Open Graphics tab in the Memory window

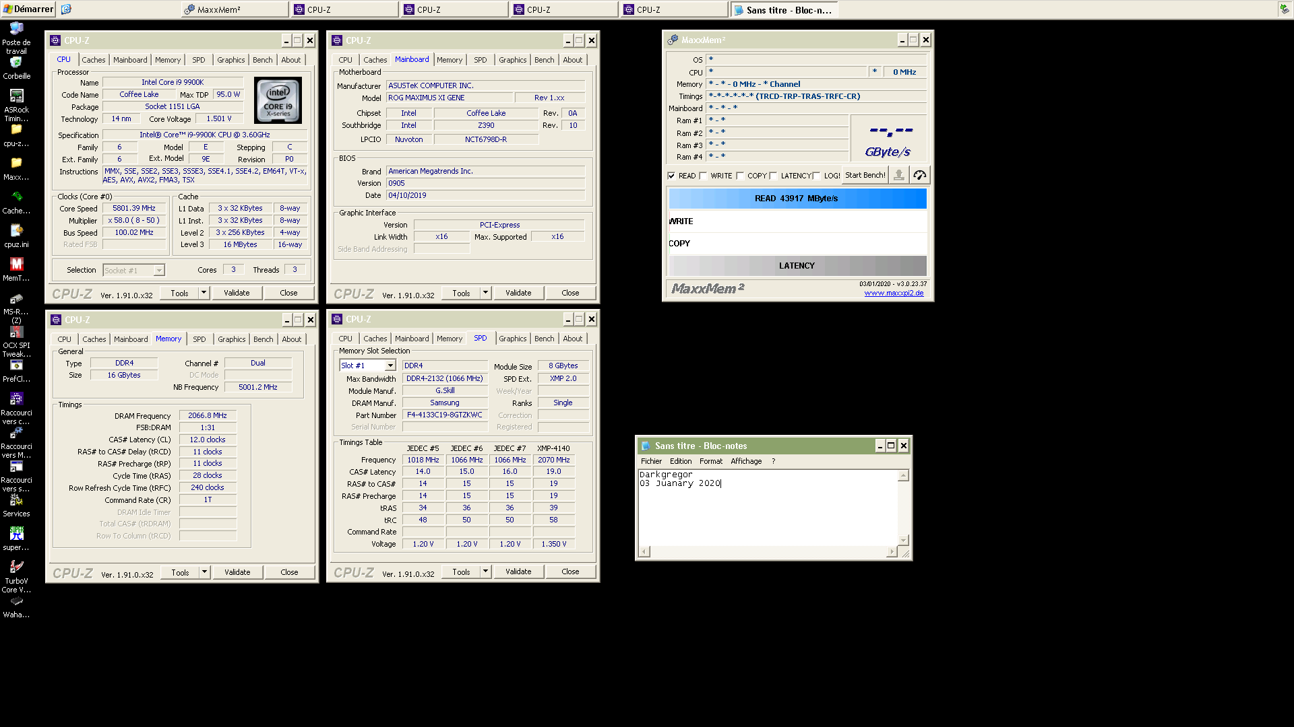coord(231,339)
